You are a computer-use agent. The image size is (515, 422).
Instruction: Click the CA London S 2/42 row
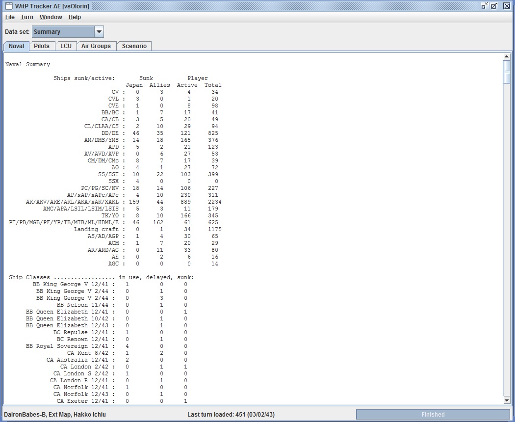(120, 374)
